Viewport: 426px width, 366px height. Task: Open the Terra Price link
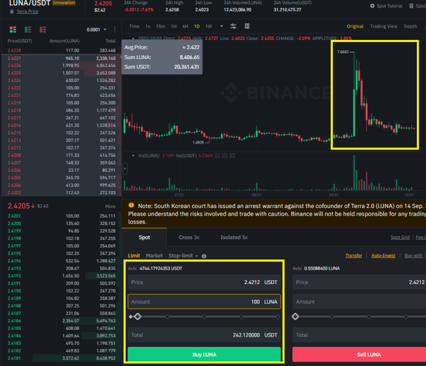[28, 11]
